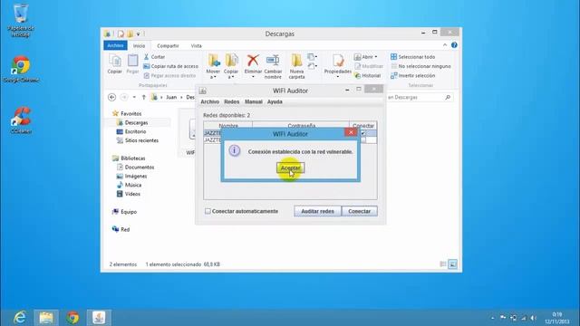Click Historial in the ribbon

367,75
